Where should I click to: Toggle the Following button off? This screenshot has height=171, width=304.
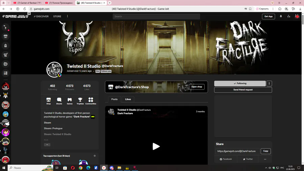[240, 83]
